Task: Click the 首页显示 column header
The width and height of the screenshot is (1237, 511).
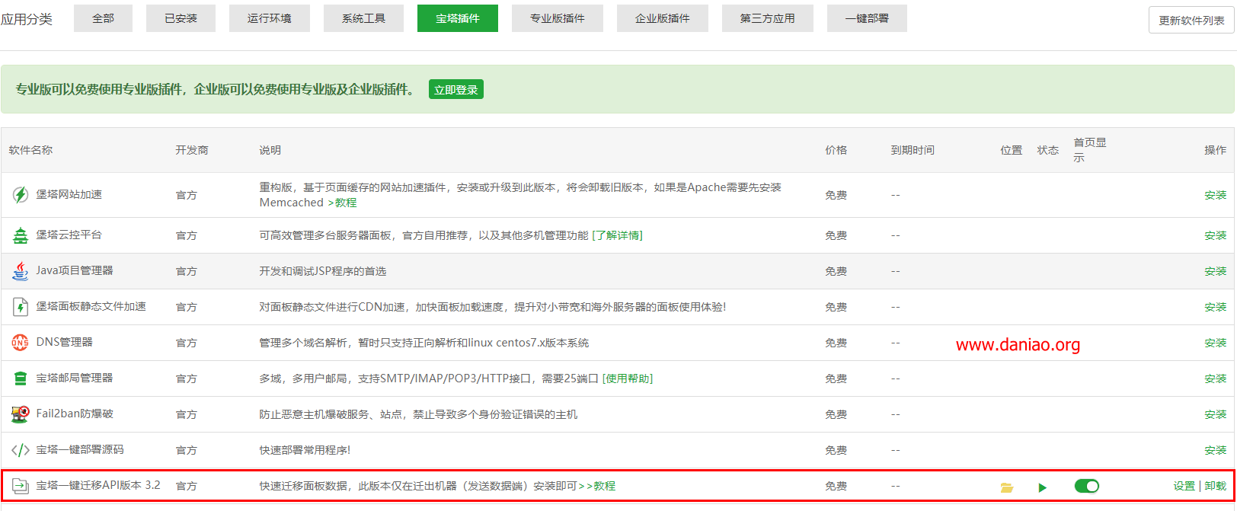Action: (1090, 150)
